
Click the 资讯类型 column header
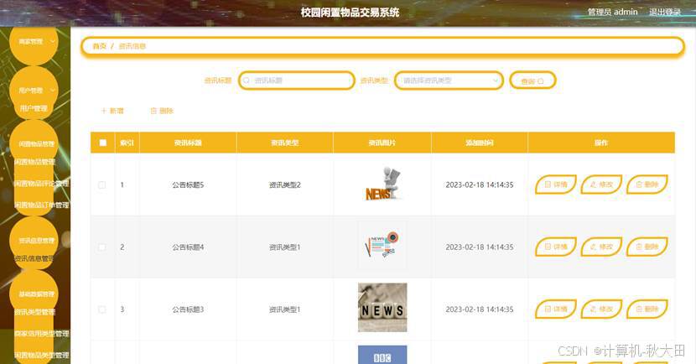pyautogui.click(x=285, y=143)
